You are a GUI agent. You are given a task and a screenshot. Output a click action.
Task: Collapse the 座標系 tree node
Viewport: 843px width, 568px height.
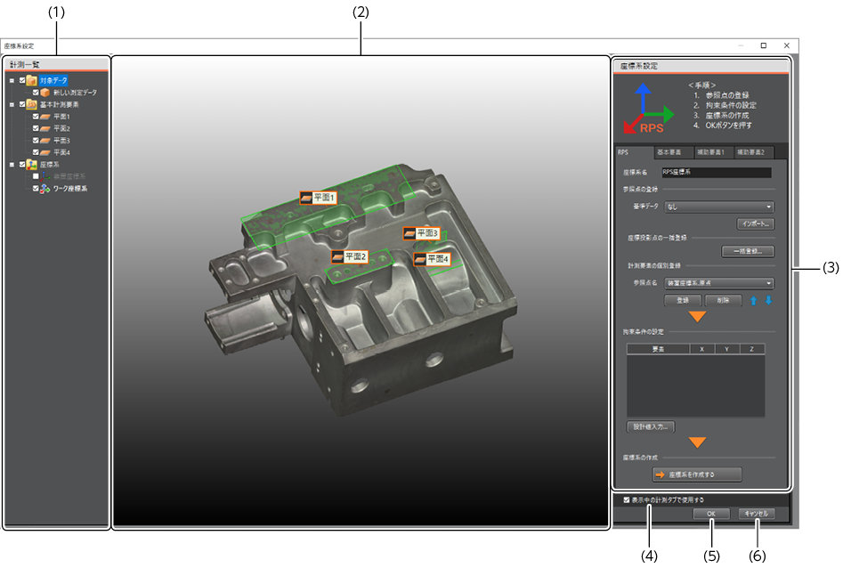pos(12,165)
